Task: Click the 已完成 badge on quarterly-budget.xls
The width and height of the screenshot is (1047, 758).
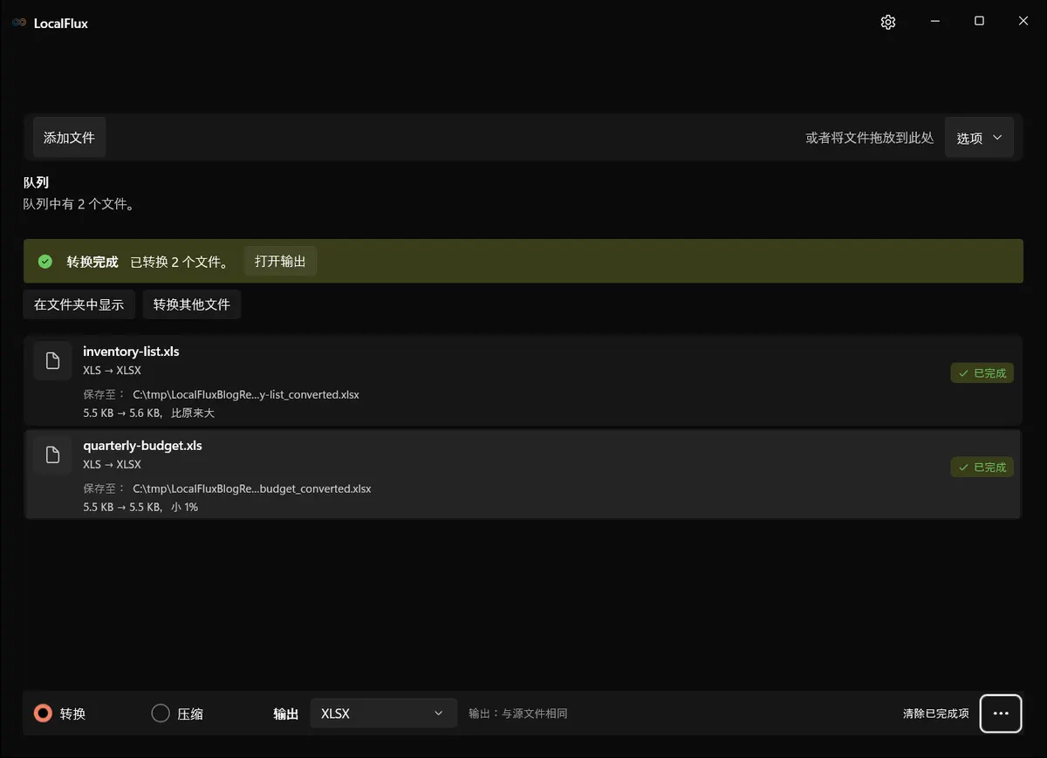Action: [982, 468]
